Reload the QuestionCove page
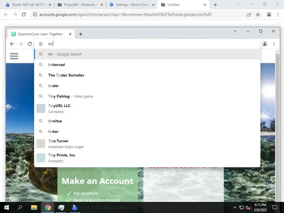The width and height of the screenshot is (284, 213). point(30,44)
